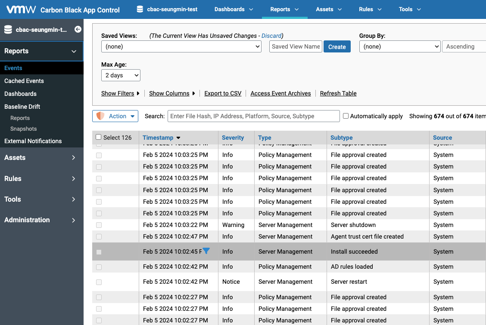Open Dashboards top menu
This screenshot has width=486, height=325.
(234, 9)
